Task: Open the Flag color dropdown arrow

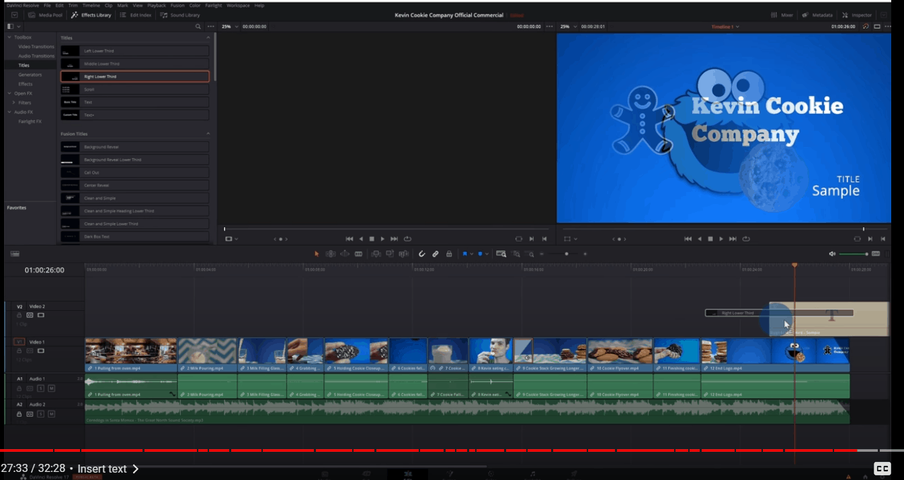Action: pos(471,254)
